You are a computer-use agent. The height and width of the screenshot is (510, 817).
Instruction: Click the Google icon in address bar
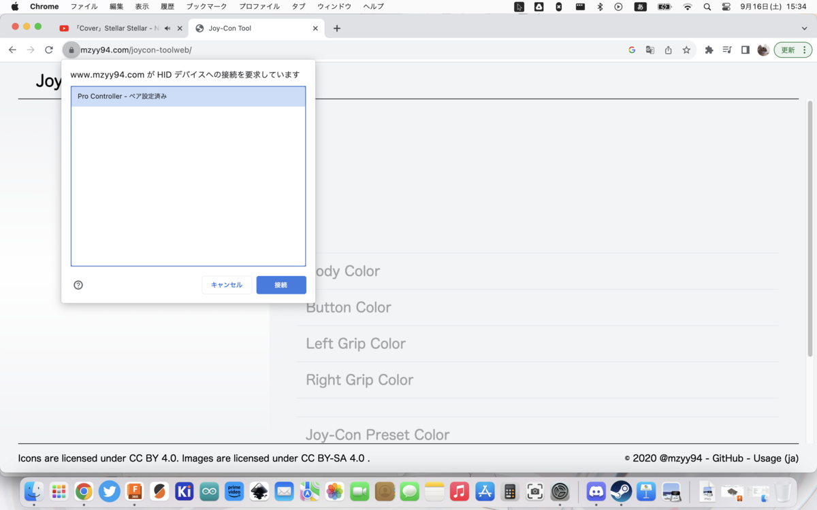(x=632, y=50)
